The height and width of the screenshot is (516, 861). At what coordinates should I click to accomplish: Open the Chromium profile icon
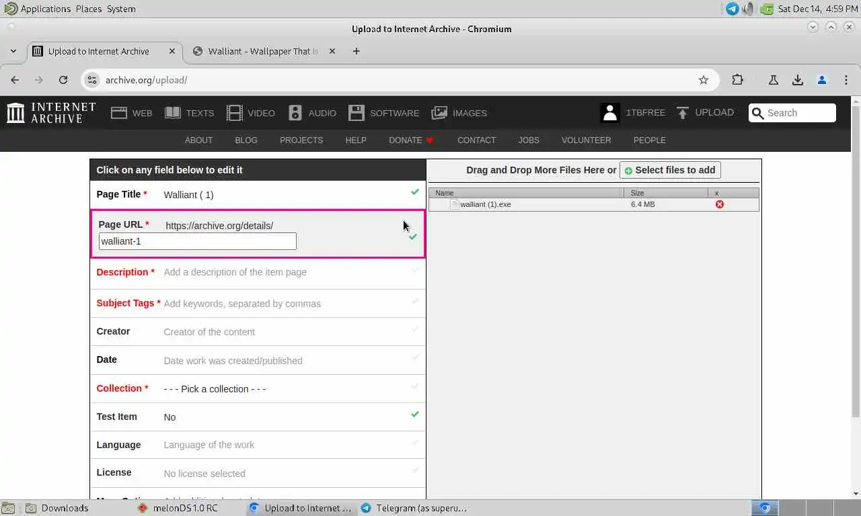[822, 80]
